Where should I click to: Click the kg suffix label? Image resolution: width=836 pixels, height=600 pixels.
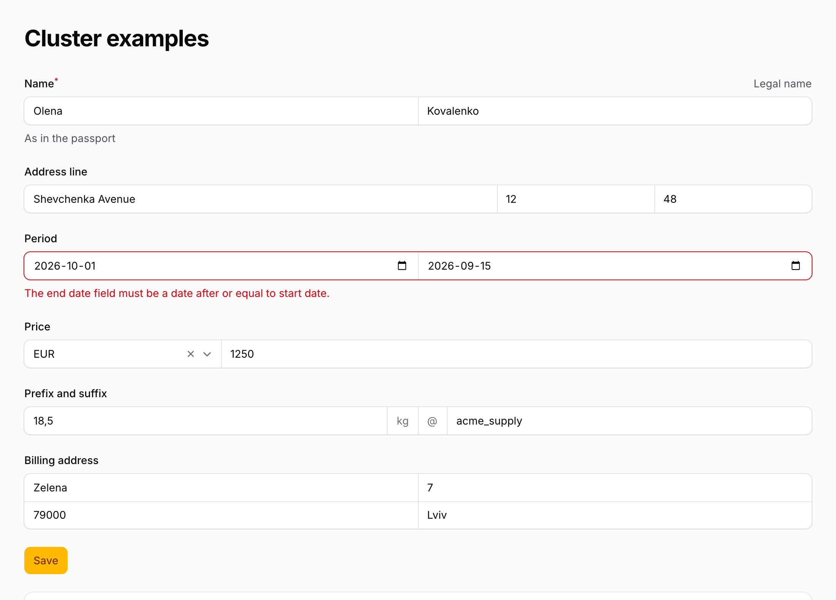point(402,421)
